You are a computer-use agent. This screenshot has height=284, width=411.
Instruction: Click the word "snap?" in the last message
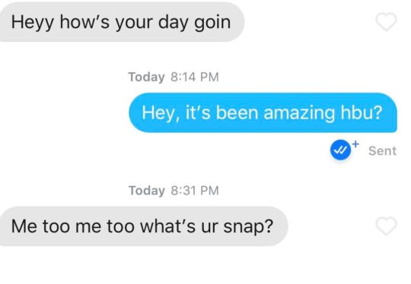tap(248, 227)
